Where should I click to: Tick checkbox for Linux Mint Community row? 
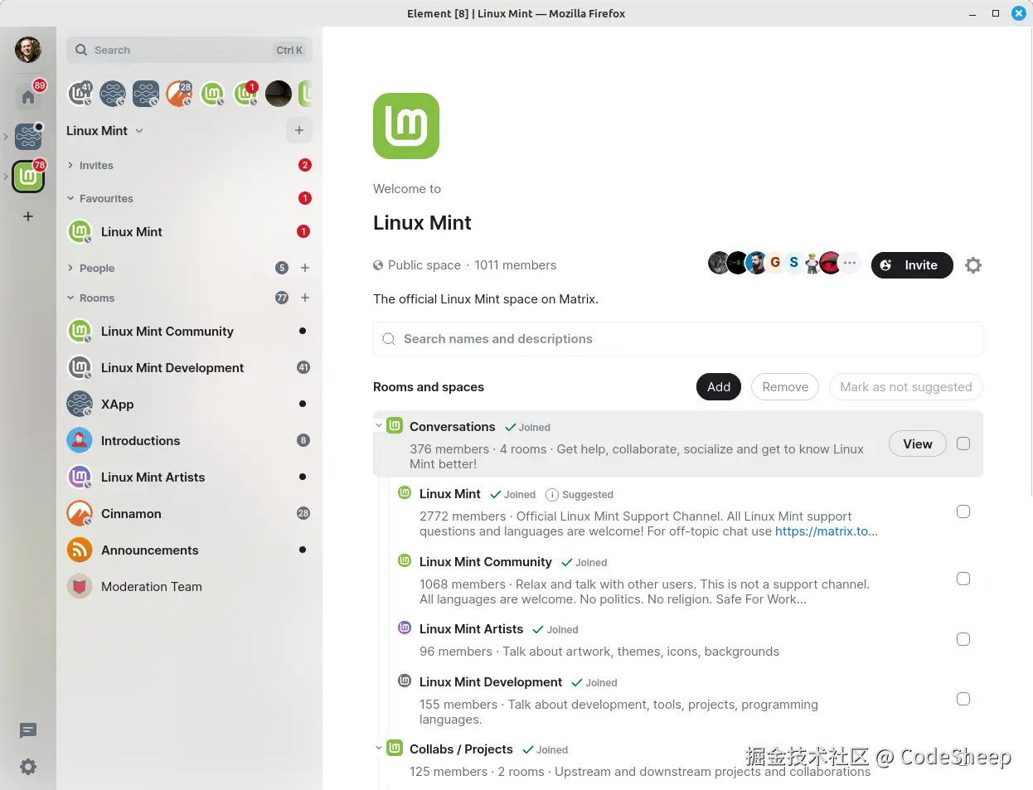[x=963, y=579]
